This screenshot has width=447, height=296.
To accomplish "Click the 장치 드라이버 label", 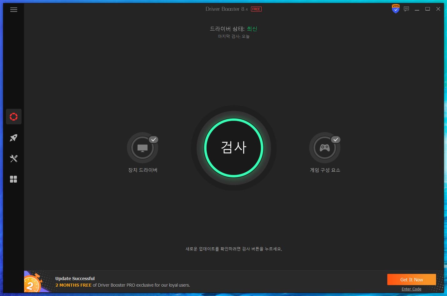I will [x=143, y=170].
